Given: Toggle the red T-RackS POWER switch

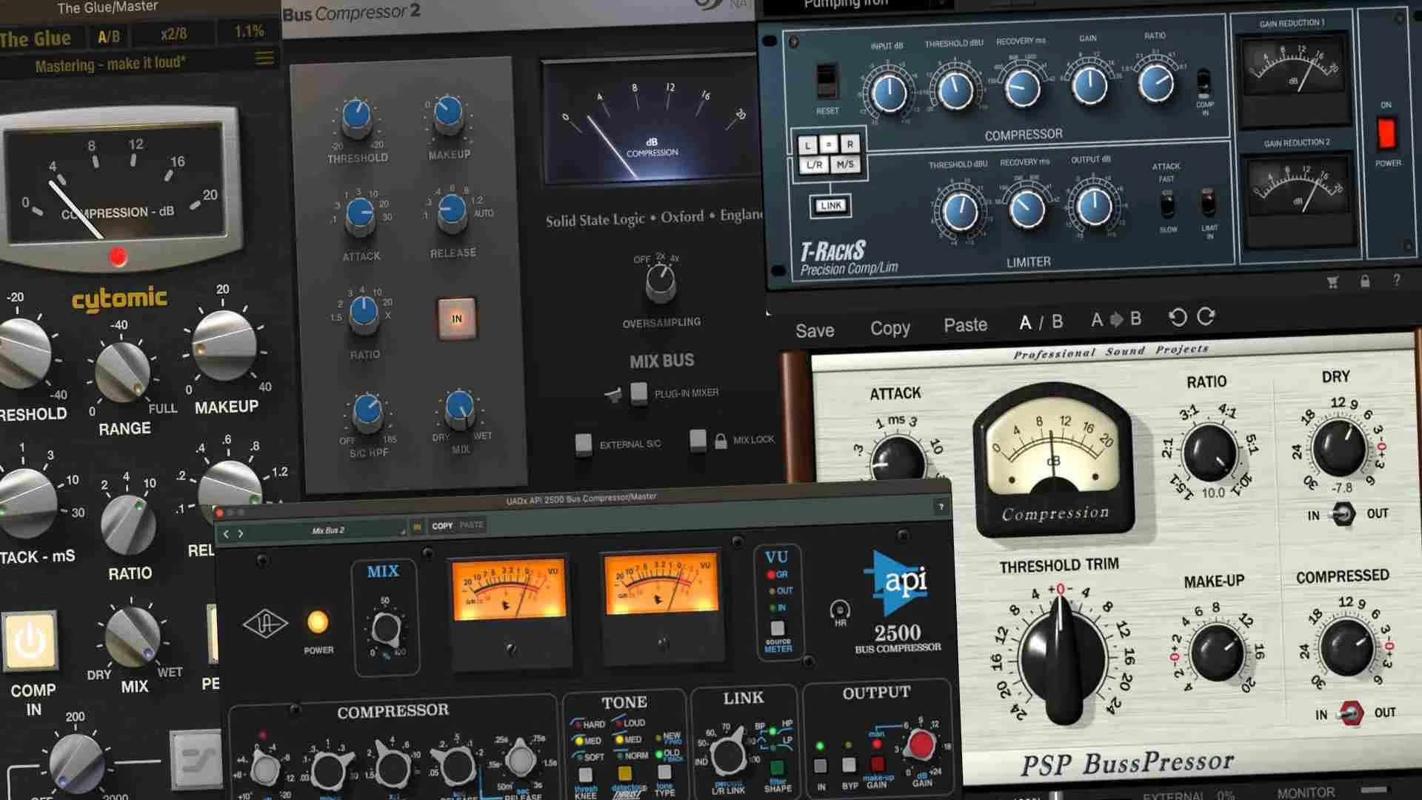Looking at the screenshot, I should [1386, 135].
